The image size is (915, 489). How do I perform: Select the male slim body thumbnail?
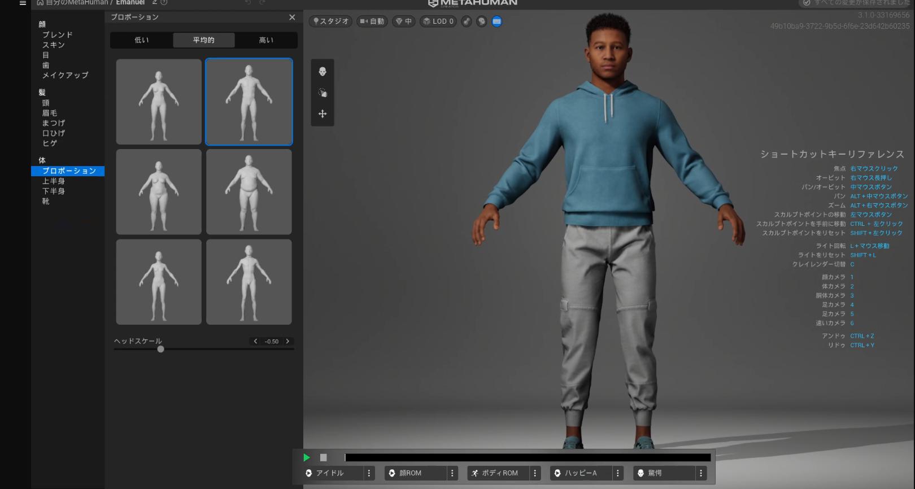249,282
